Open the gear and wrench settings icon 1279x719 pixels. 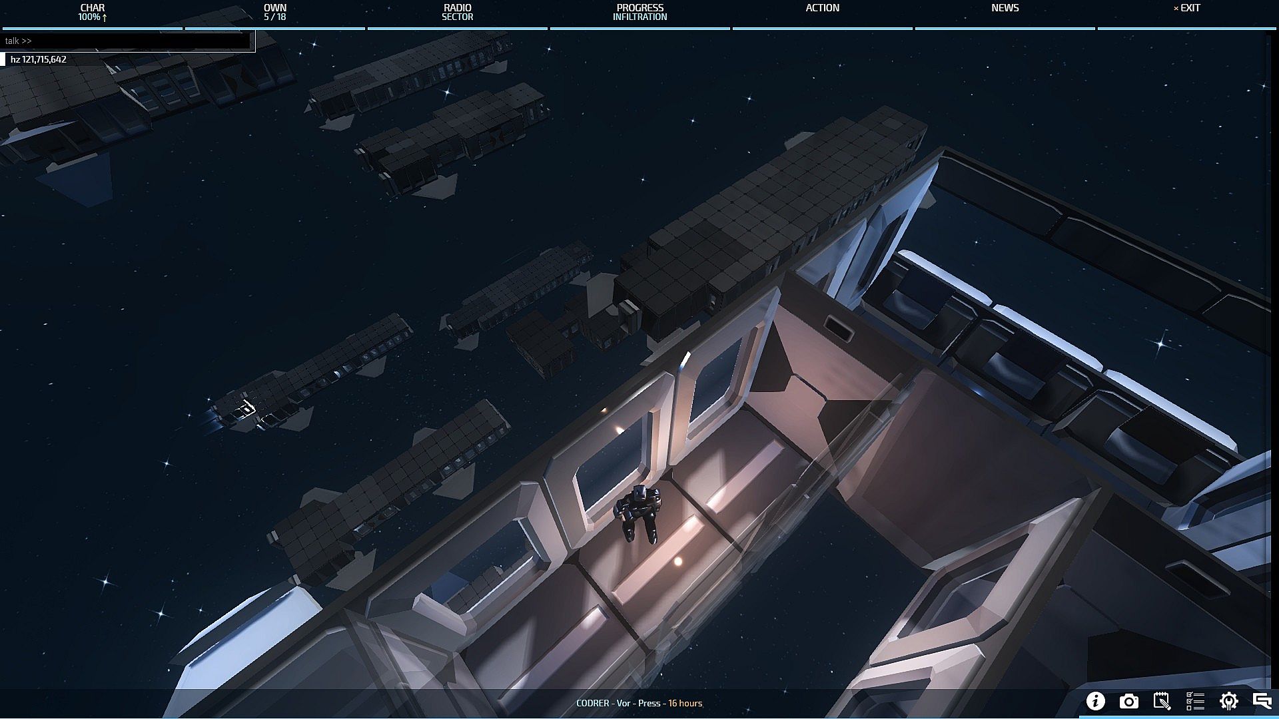pos(1228,701)
